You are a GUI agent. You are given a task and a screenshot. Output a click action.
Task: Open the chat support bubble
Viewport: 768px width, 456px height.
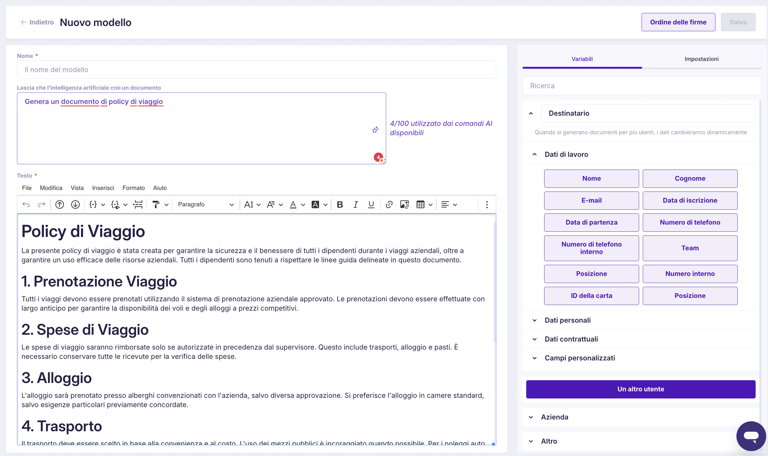[751, 436]
